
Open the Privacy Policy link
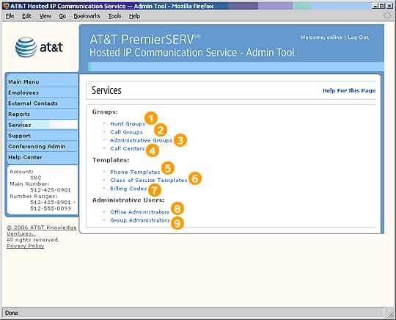[25, 246]
